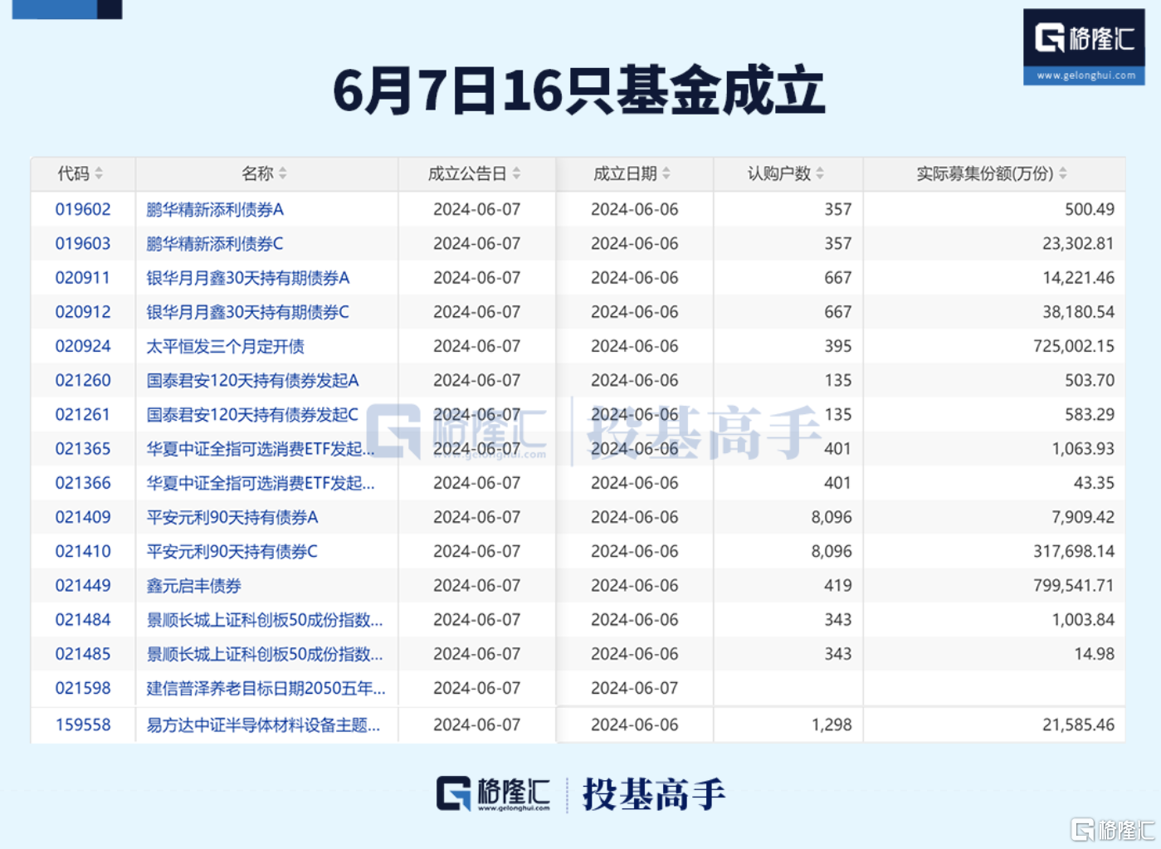Screen dimensions: 1161x849
Task: Open fund code 021598
Action: click(83, 688)
